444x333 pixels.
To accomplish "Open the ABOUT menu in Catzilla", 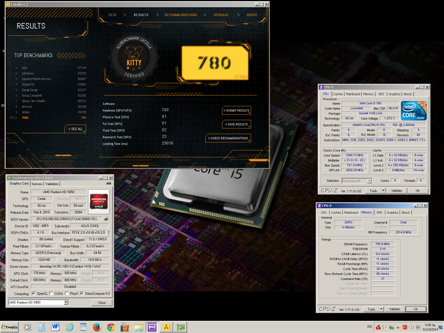I will click(252, 15).
